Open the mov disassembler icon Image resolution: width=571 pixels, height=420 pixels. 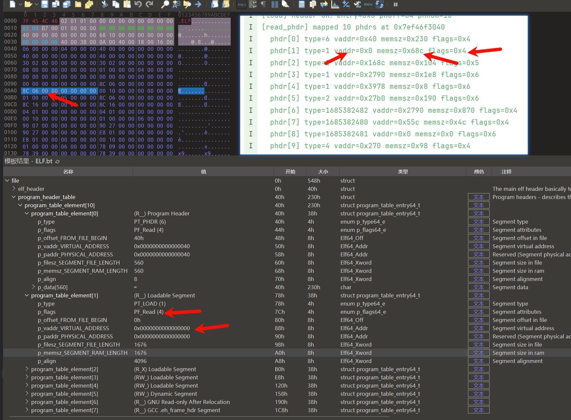[x=368, y=4]
